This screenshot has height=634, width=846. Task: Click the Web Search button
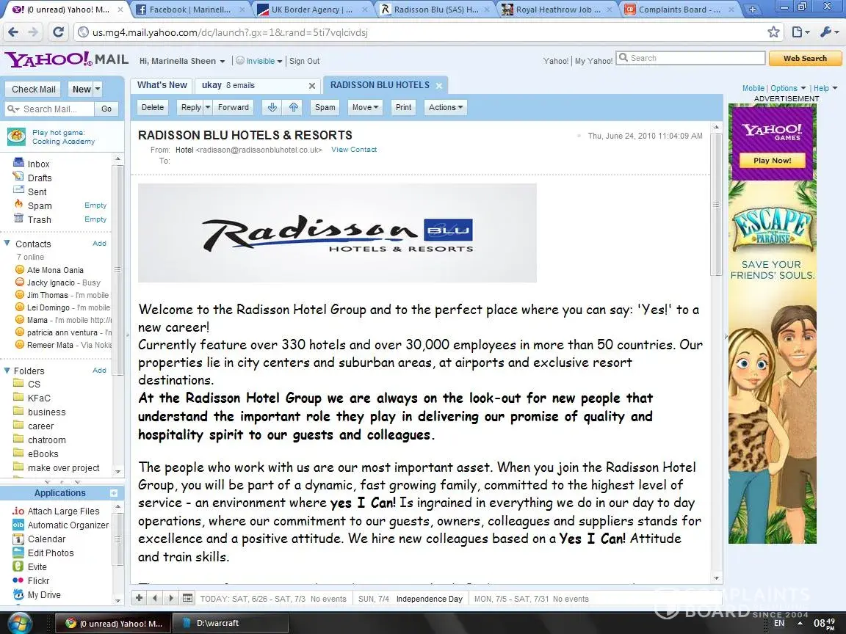(x=805, y=58)
